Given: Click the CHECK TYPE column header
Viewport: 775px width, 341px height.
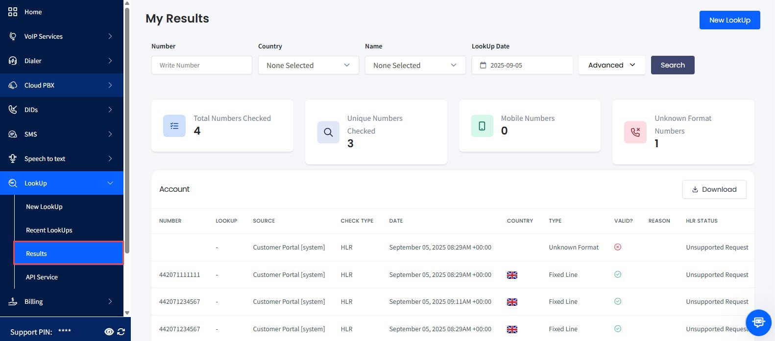Looking at the screenshot, I should click(x=357, y=221).
